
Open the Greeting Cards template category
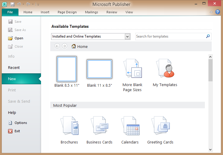pyautogui.click(x=160, y=130)
